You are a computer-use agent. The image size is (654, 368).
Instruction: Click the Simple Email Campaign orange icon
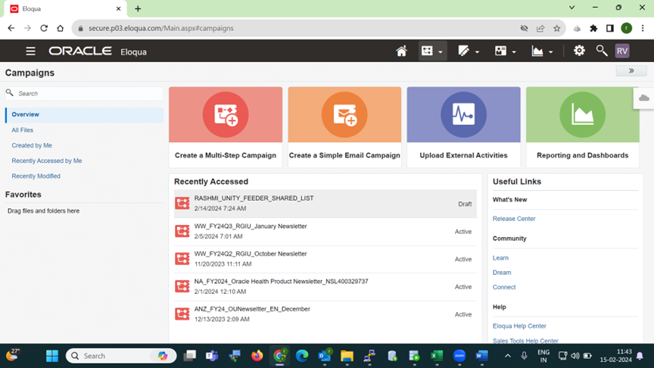coord(344,115)
